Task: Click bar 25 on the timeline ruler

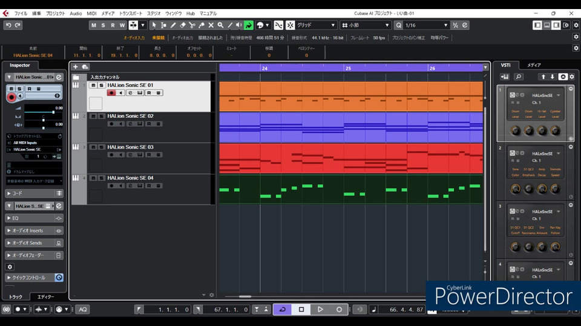Action: pyautogui.click(x=348, y=68)
